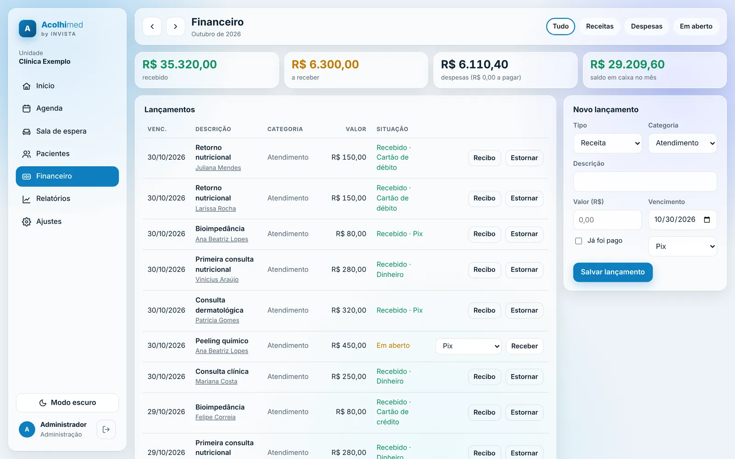Open patient link Felipe Correia

[215, 417]
